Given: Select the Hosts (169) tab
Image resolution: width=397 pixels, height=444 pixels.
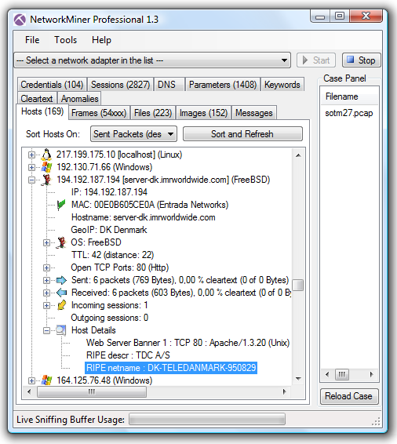Looking at the screenshot, I should (x=42, y=111).
